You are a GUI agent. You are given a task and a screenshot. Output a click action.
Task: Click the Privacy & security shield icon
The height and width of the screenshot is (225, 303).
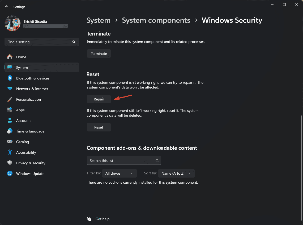point(10,163)
